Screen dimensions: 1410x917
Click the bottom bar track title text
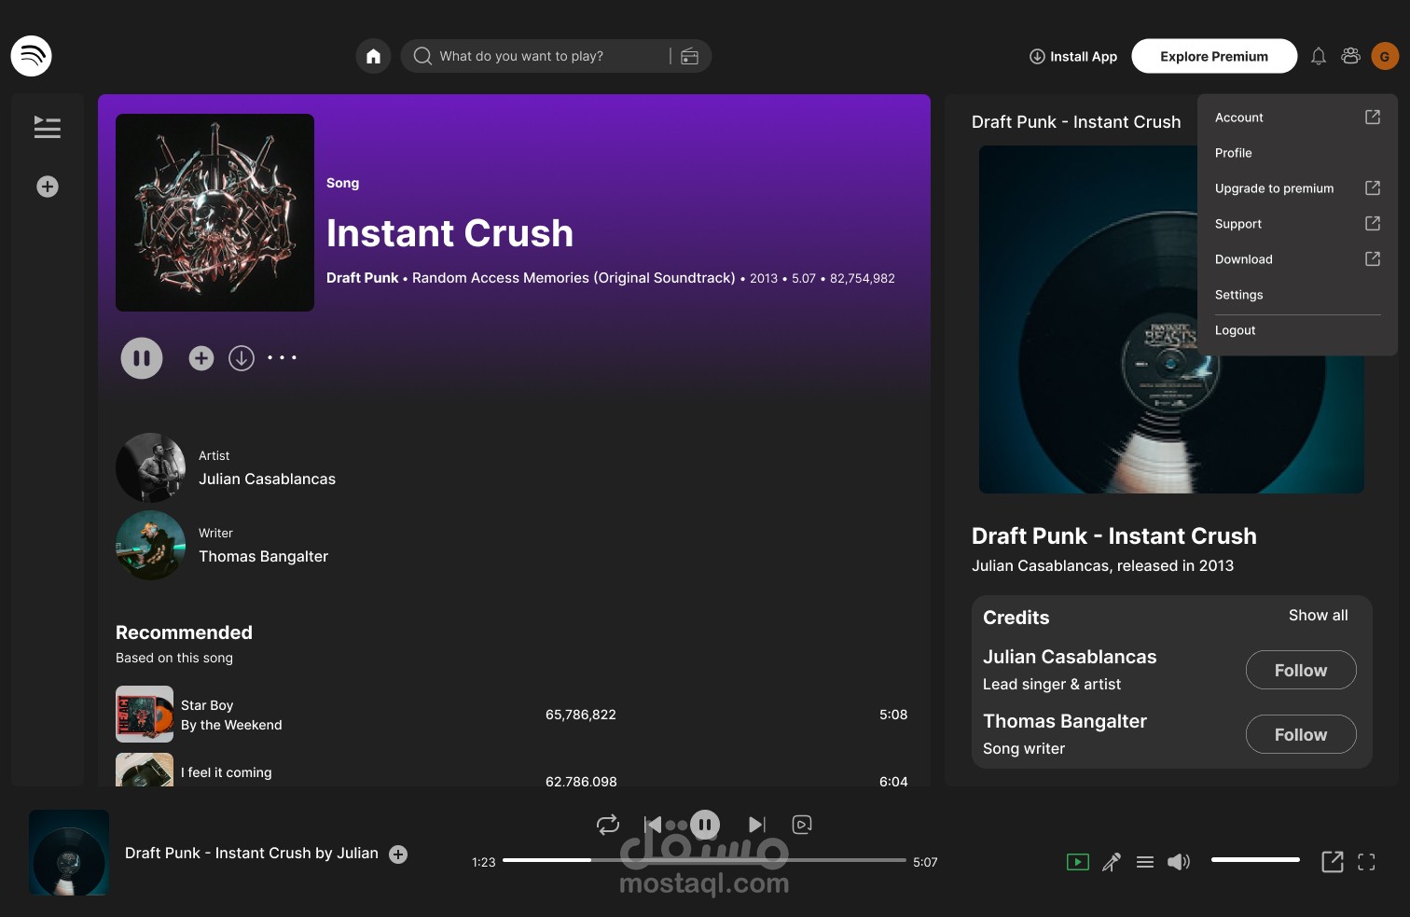[x=252, y=854]
